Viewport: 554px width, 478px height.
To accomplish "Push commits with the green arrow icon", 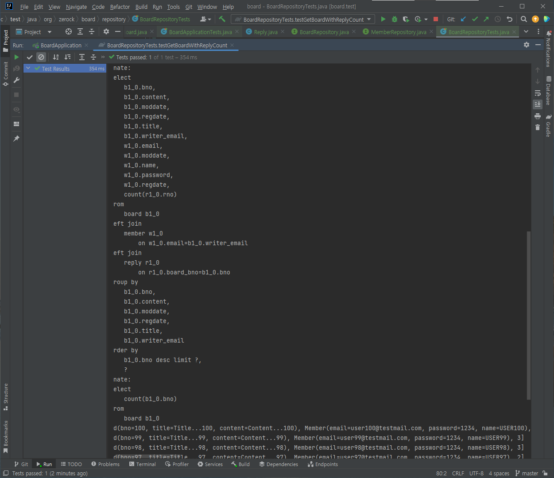I will 486,19.
